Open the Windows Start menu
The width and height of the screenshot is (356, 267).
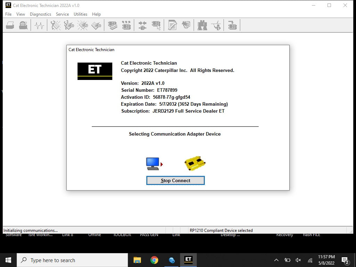click(x=8, y=260)
